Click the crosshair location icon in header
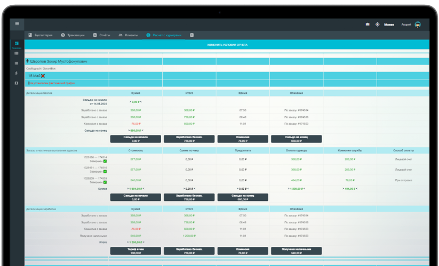Image resolution: width=439 pixels, height=266 pixels. pyautogui.click(x=378, y=25)
